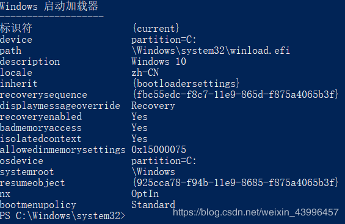The image size is (345, 224).
Task: Click the displaymessageoverride label
Action: point(60,106)
